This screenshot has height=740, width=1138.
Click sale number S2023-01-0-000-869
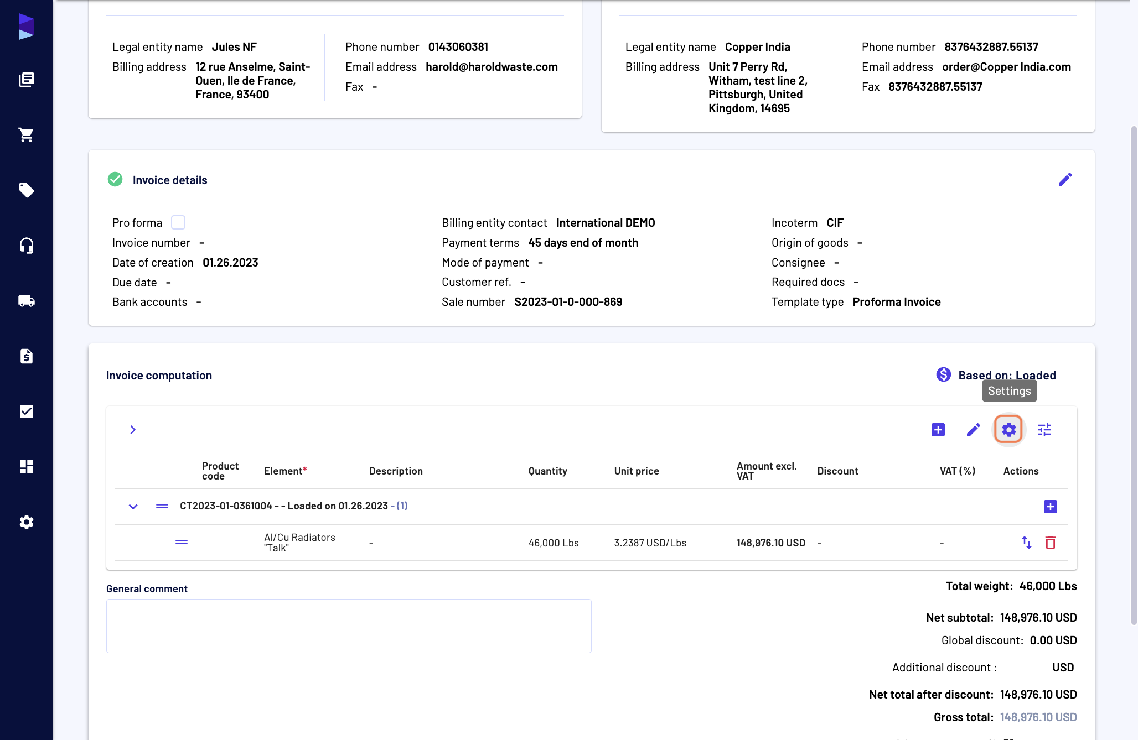click(x=568, y=302)
